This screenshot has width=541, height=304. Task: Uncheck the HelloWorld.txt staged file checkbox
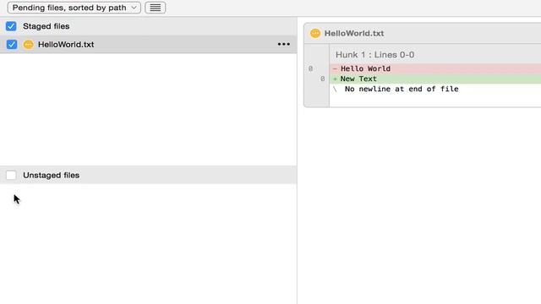click(12, 45)
